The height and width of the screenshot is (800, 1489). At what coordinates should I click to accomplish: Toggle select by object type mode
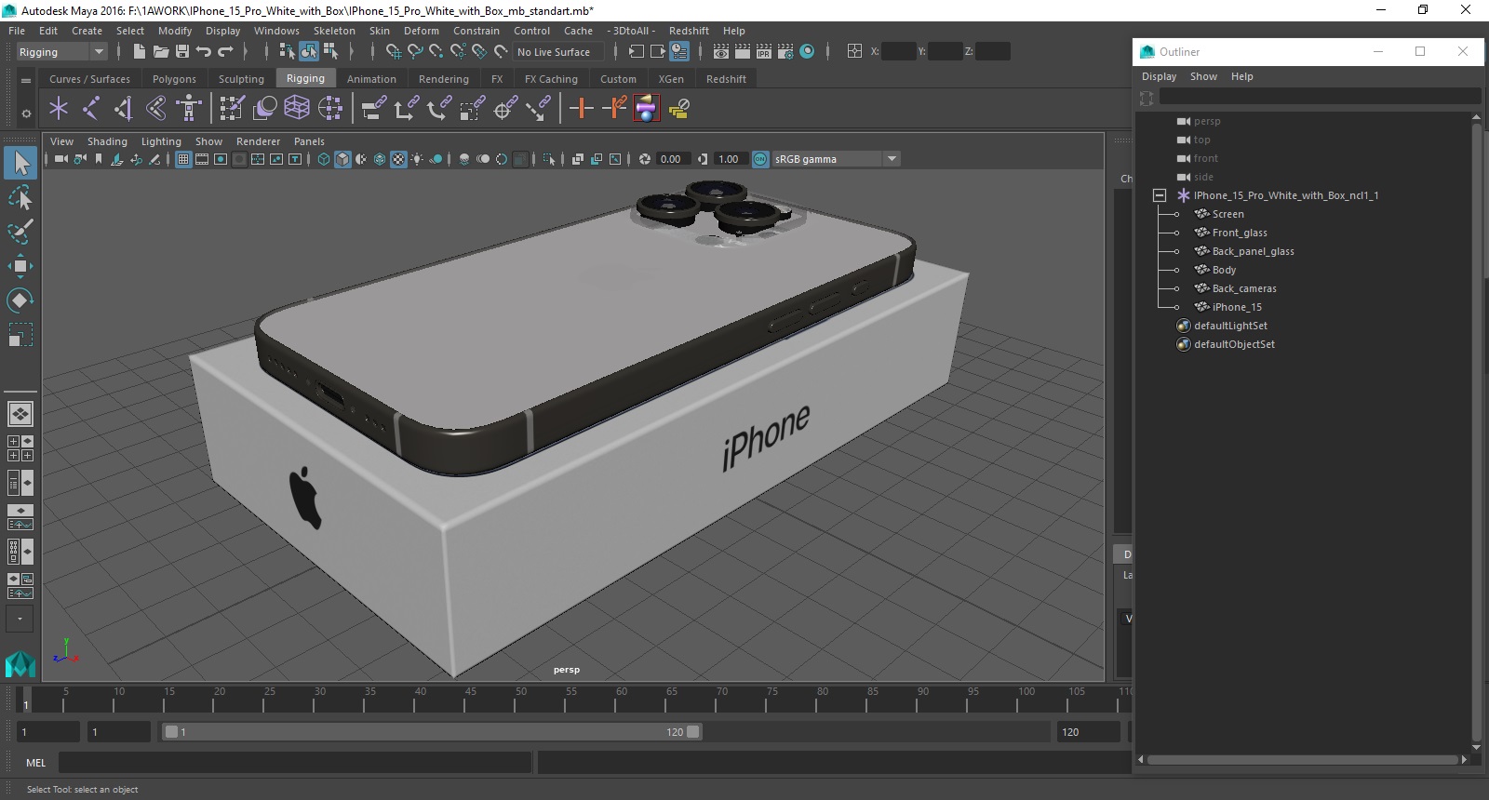pos(309,52)
